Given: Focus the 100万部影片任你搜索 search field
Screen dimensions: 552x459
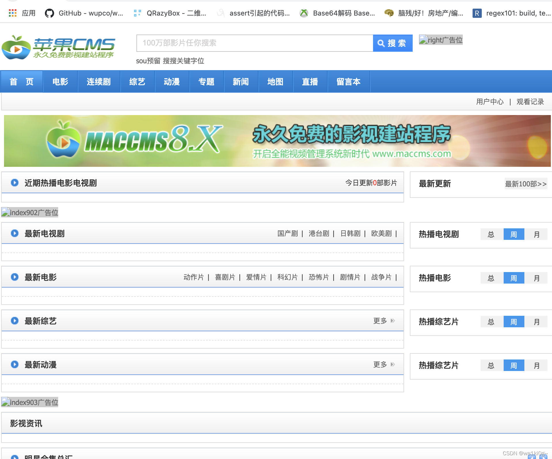Looking at the screenshot, I should tap(255, 43).
